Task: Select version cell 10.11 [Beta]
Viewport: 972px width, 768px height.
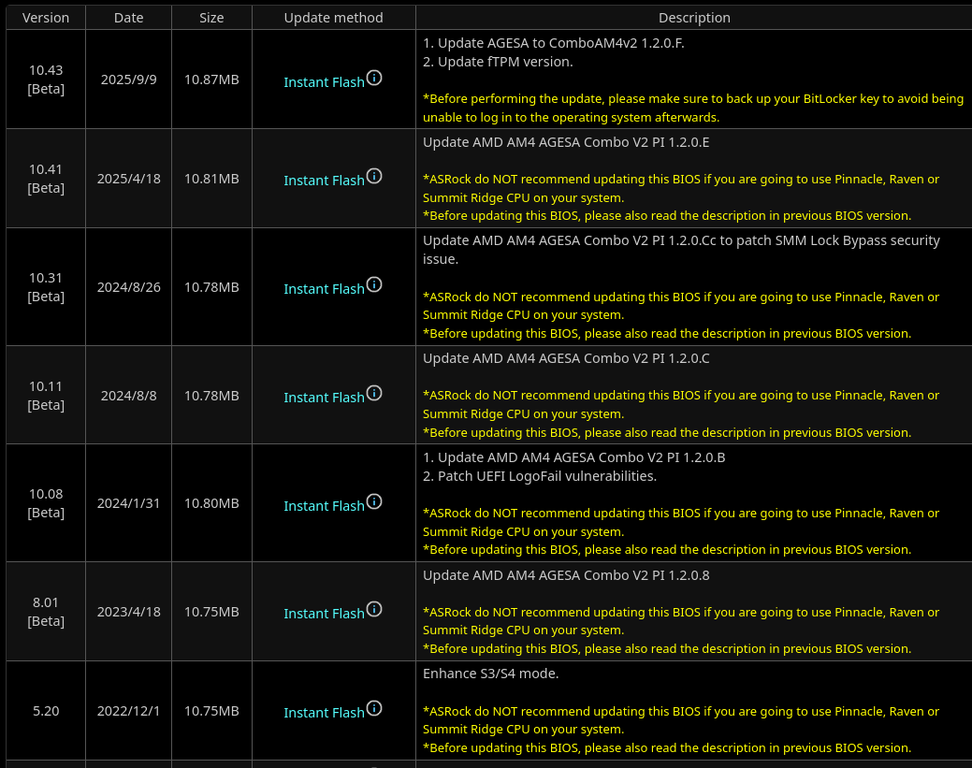Action: (x=46, y=396)
